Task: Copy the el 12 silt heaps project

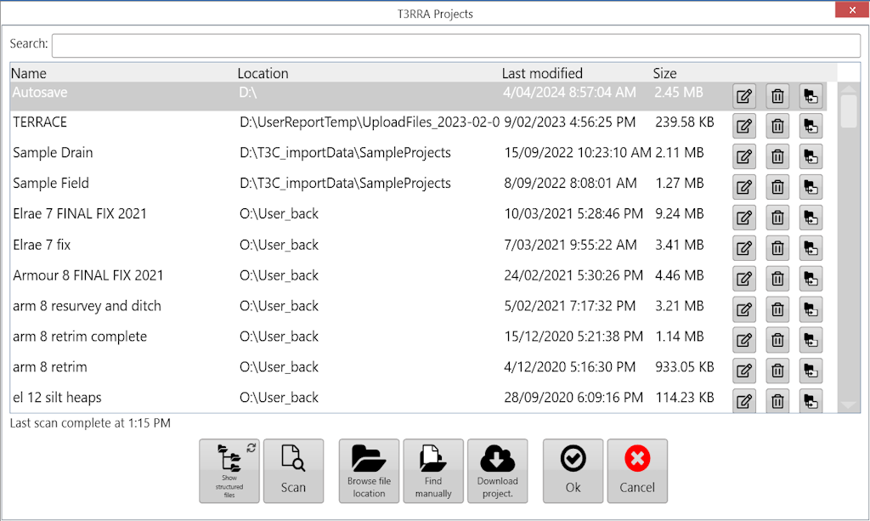Action: point(811,400)
